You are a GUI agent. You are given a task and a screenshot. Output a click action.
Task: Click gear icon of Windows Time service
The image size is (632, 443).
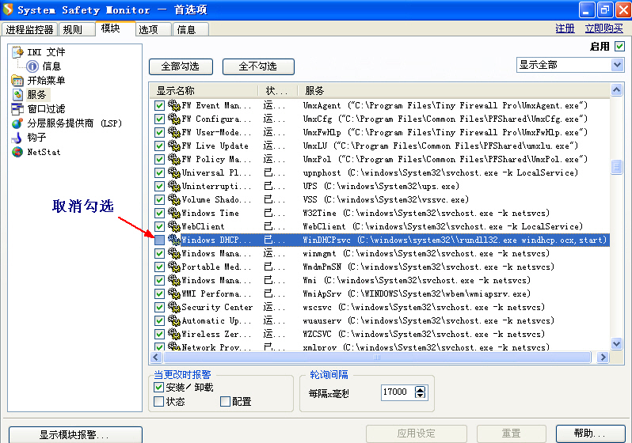173,213
